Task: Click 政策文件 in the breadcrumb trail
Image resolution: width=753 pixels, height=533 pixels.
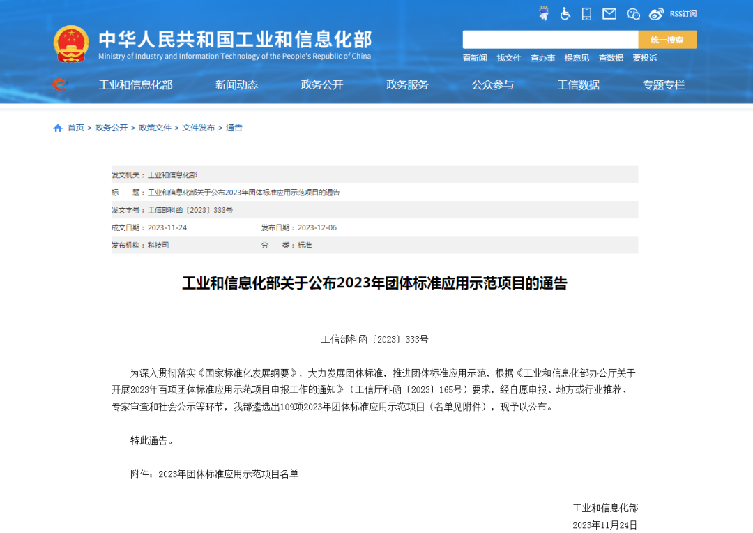Action: [155, 128]
